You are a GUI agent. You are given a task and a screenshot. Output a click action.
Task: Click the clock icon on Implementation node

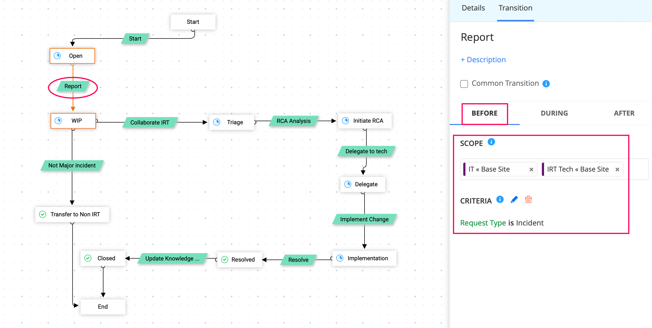click(x=340, y=258)
